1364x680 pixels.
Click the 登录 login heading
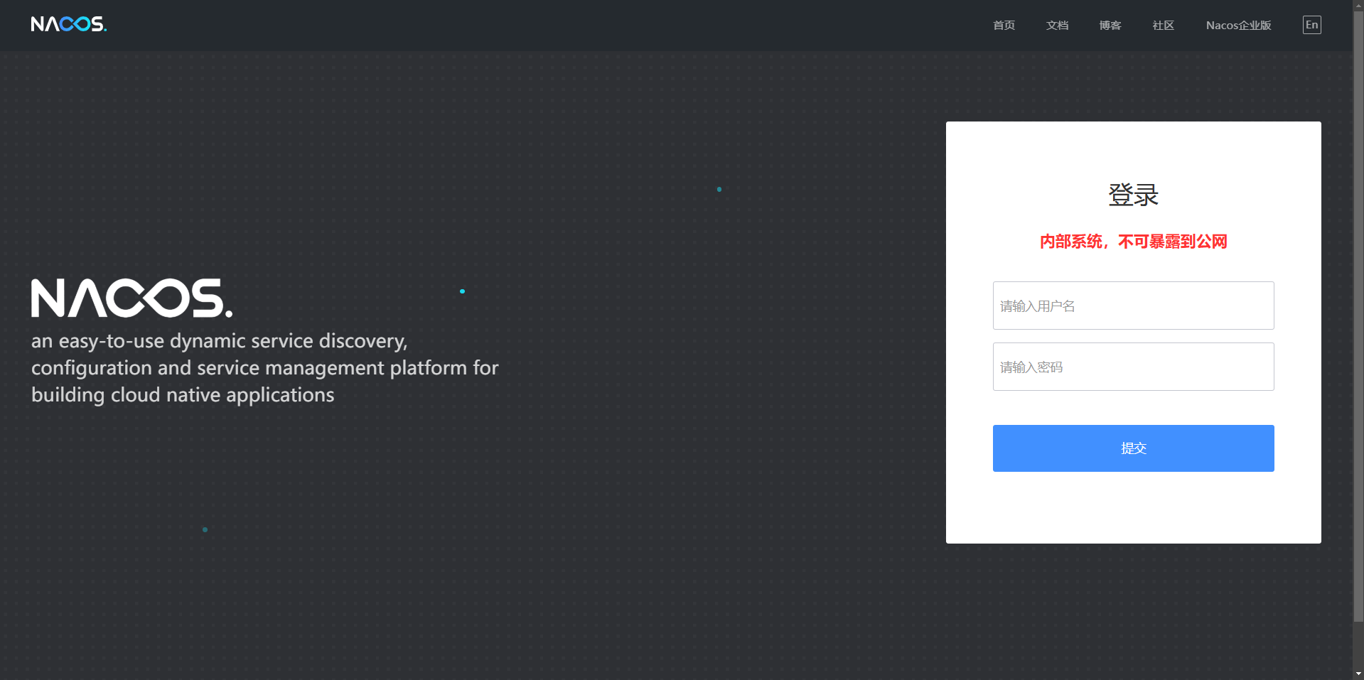(1133, 195)
